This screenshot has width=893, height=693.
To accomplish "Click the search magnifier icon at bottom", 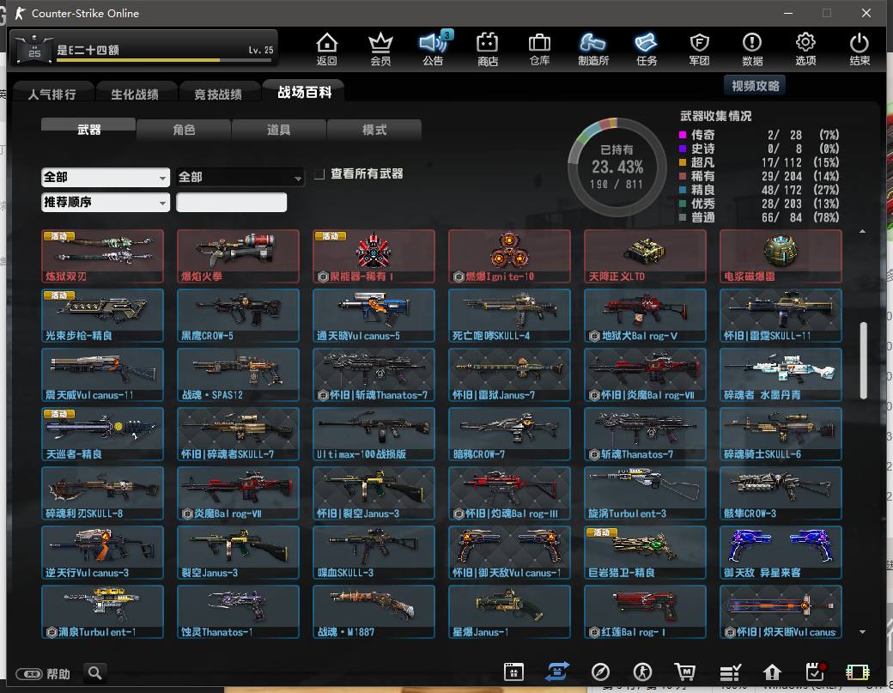I will pos(95,673).
